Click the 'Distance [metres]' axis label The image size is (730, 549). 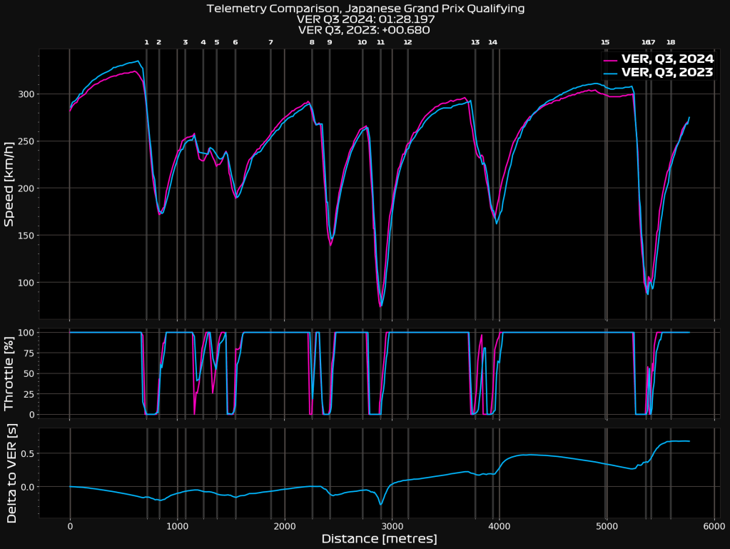point(379,538)
